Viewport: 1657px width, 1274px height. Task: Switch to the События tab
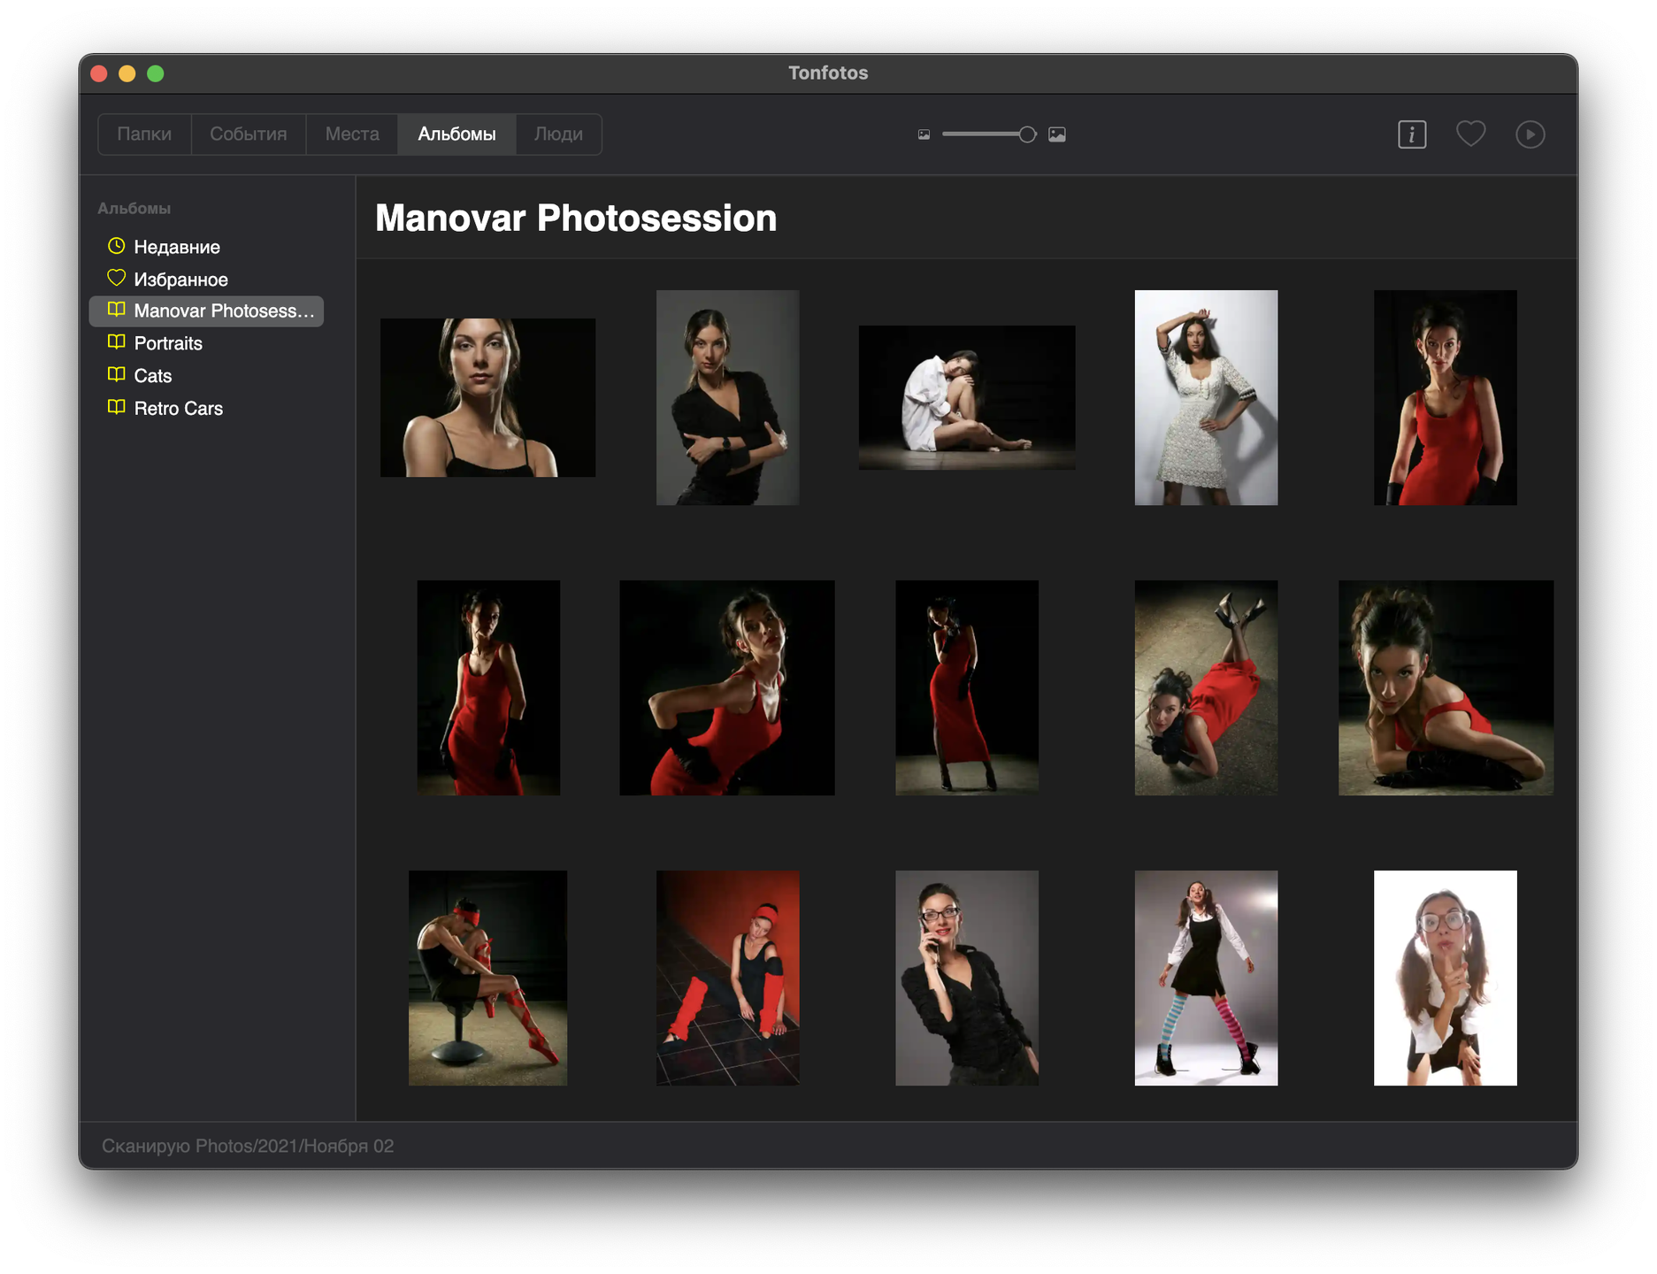pyautogui.click(x=248, y=134)
